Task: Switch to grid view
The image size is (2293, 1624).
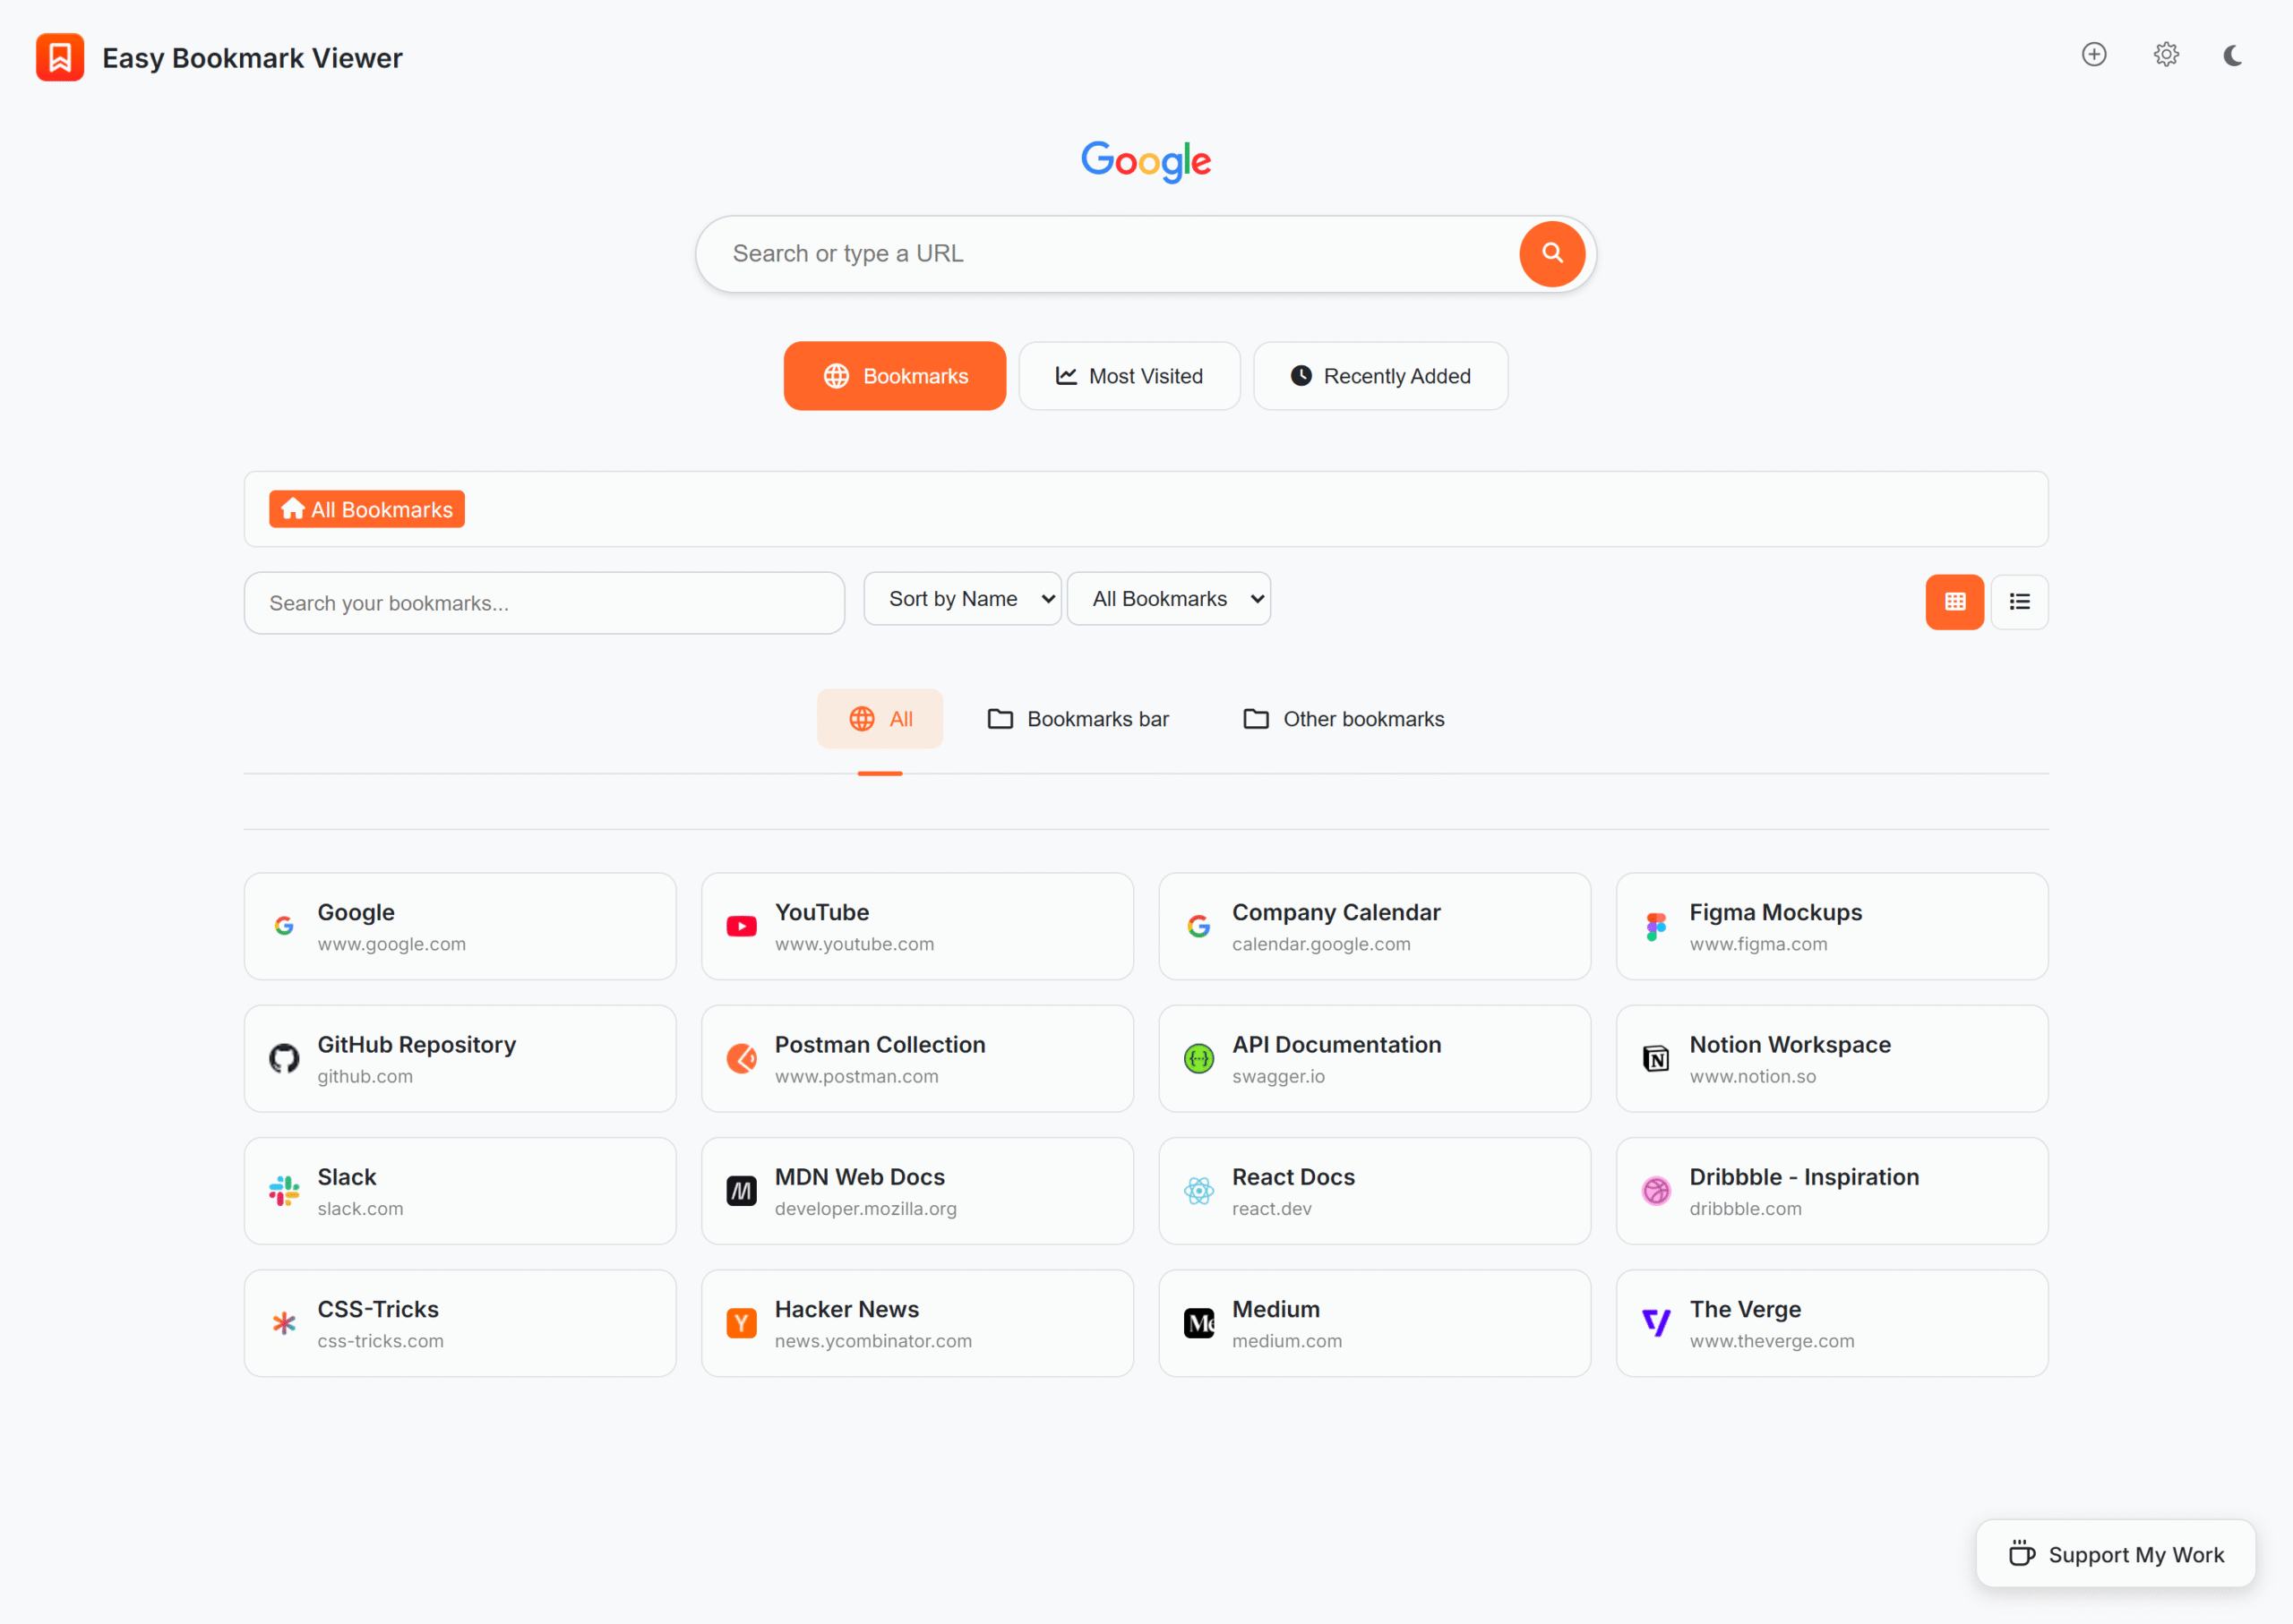Action: (x=1954, y=602)
